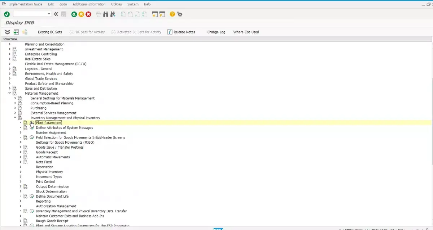
Task: Click the Expand All double-chevron icon
Action: coord(7,32)
